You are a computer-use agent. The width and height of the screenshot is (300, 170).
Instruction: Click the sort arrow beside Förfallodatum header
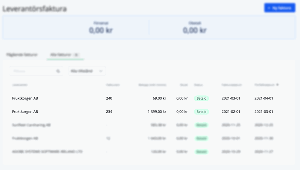click(x=278, y=85)
